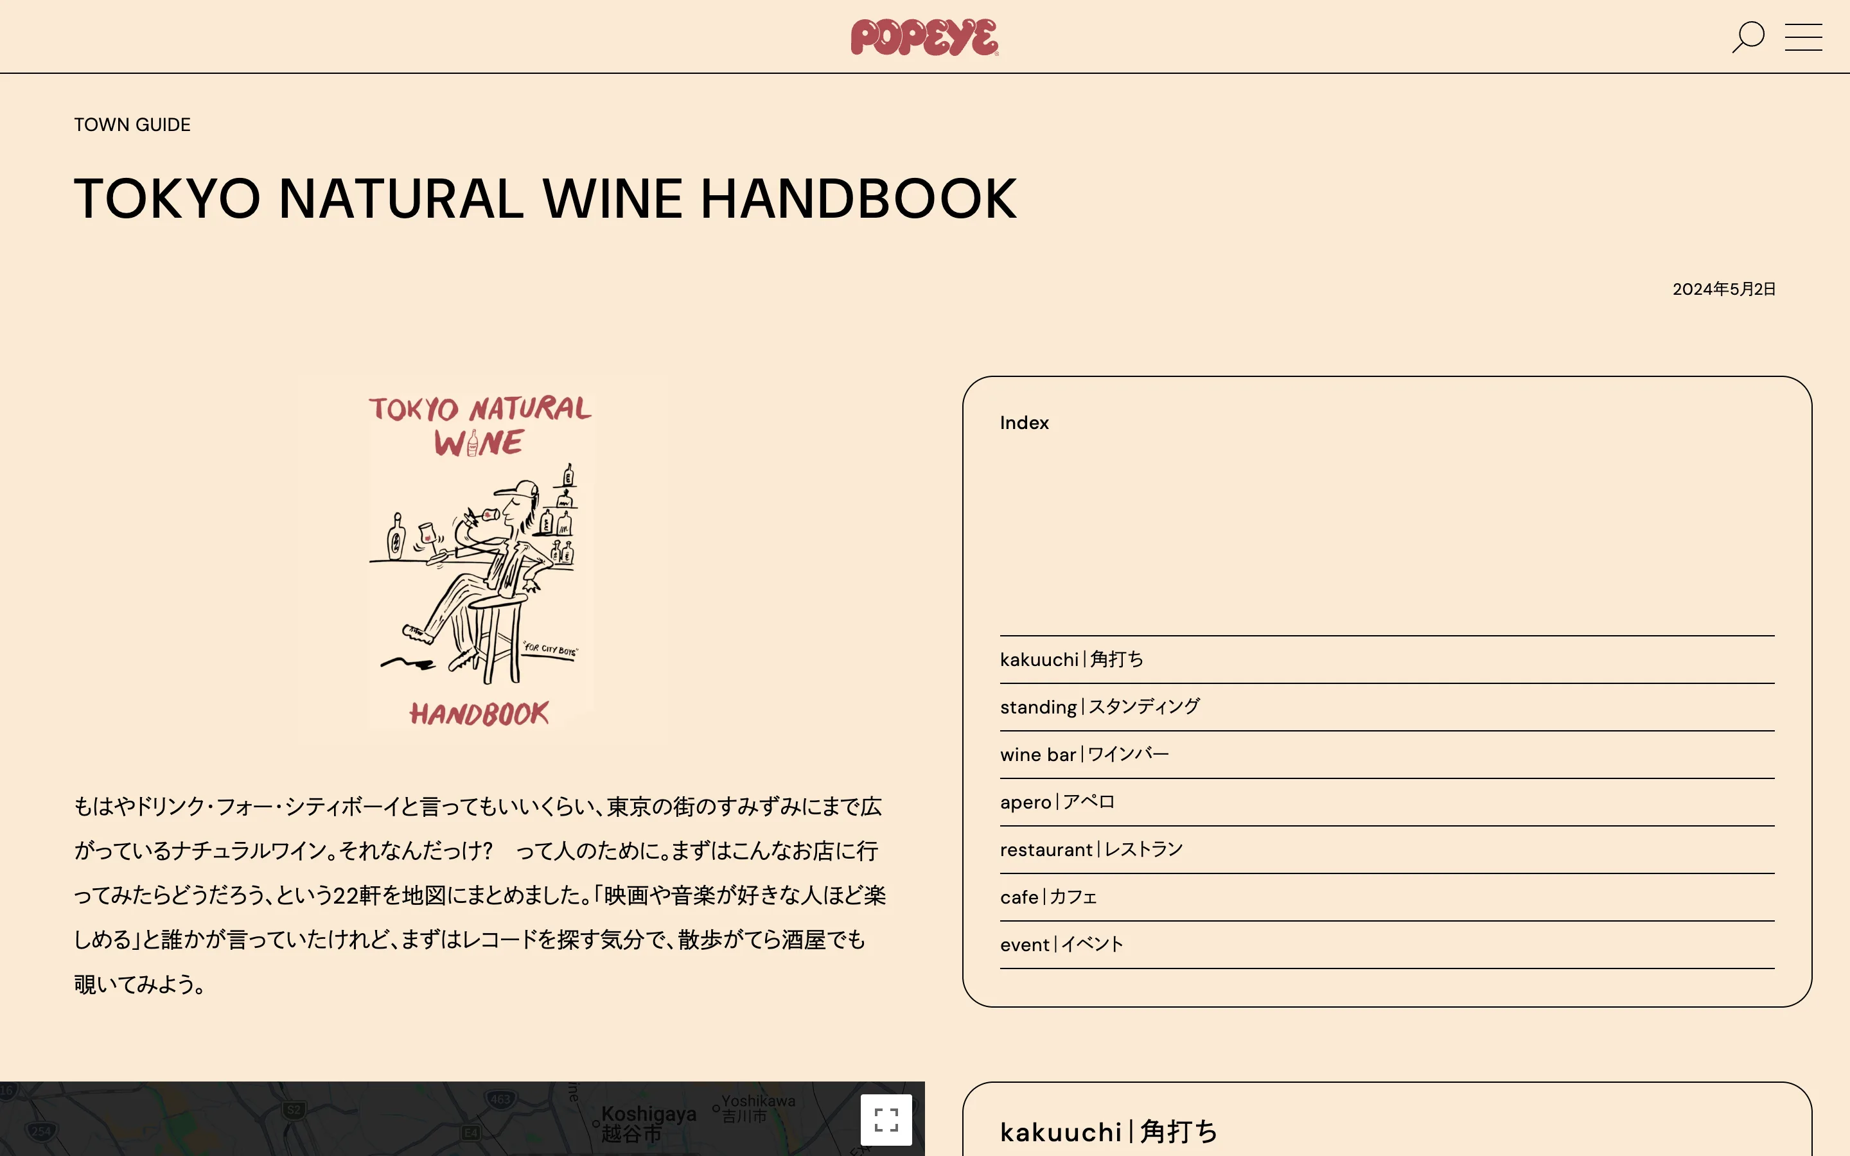Open the TOWN GUIDE category link
Image resolution: width=1850 pixels, height=1156 pixels.
point(132,125)
